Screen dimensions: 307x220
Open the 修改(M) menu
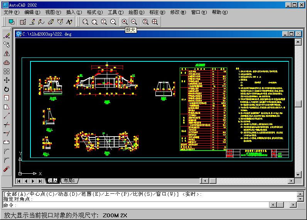click(178, 12)
